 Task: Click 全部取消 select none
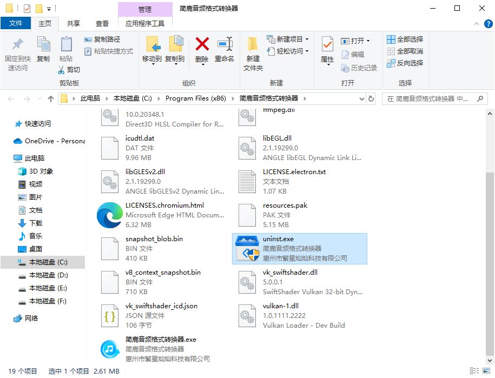(405, 51)
